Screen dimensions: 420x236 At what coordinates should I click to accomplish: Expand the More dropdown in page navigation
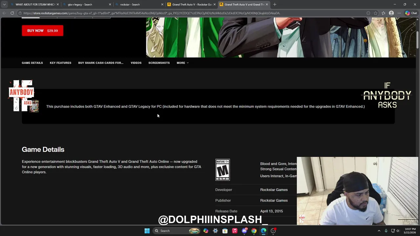point(182,63)
